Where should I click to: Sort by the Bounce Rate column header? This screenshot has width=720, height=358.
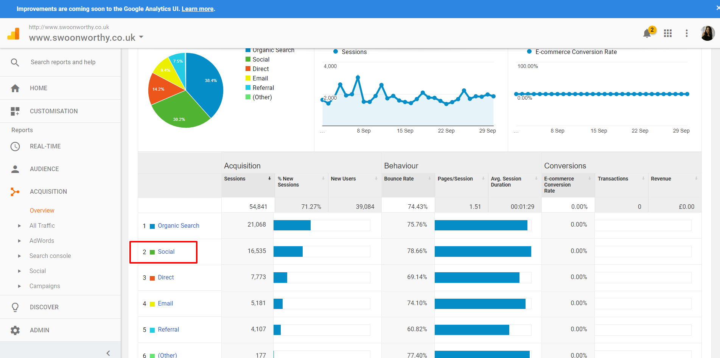pyautogui.click(x=399, y=179)
